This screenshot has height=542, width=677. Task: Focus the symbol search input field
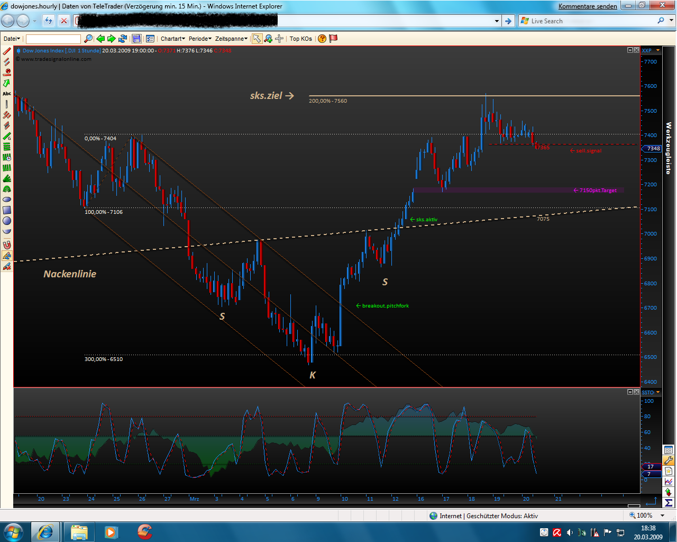click(53, 39)
